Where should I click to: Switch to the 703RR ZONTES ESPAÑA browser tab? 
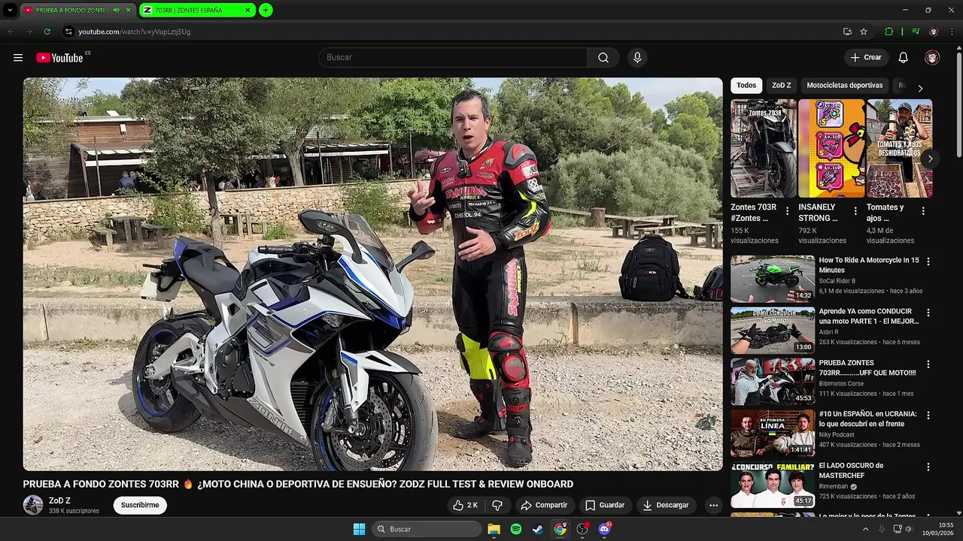pyautogui.click(x=197, y=10)
